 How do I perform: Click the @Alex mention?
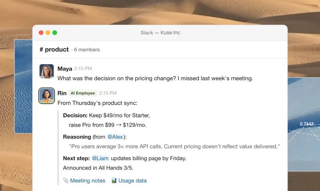coord(115,137)
